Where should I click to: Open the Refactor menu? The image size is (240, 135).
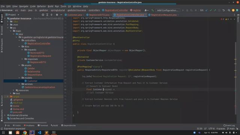click(42, 6)
